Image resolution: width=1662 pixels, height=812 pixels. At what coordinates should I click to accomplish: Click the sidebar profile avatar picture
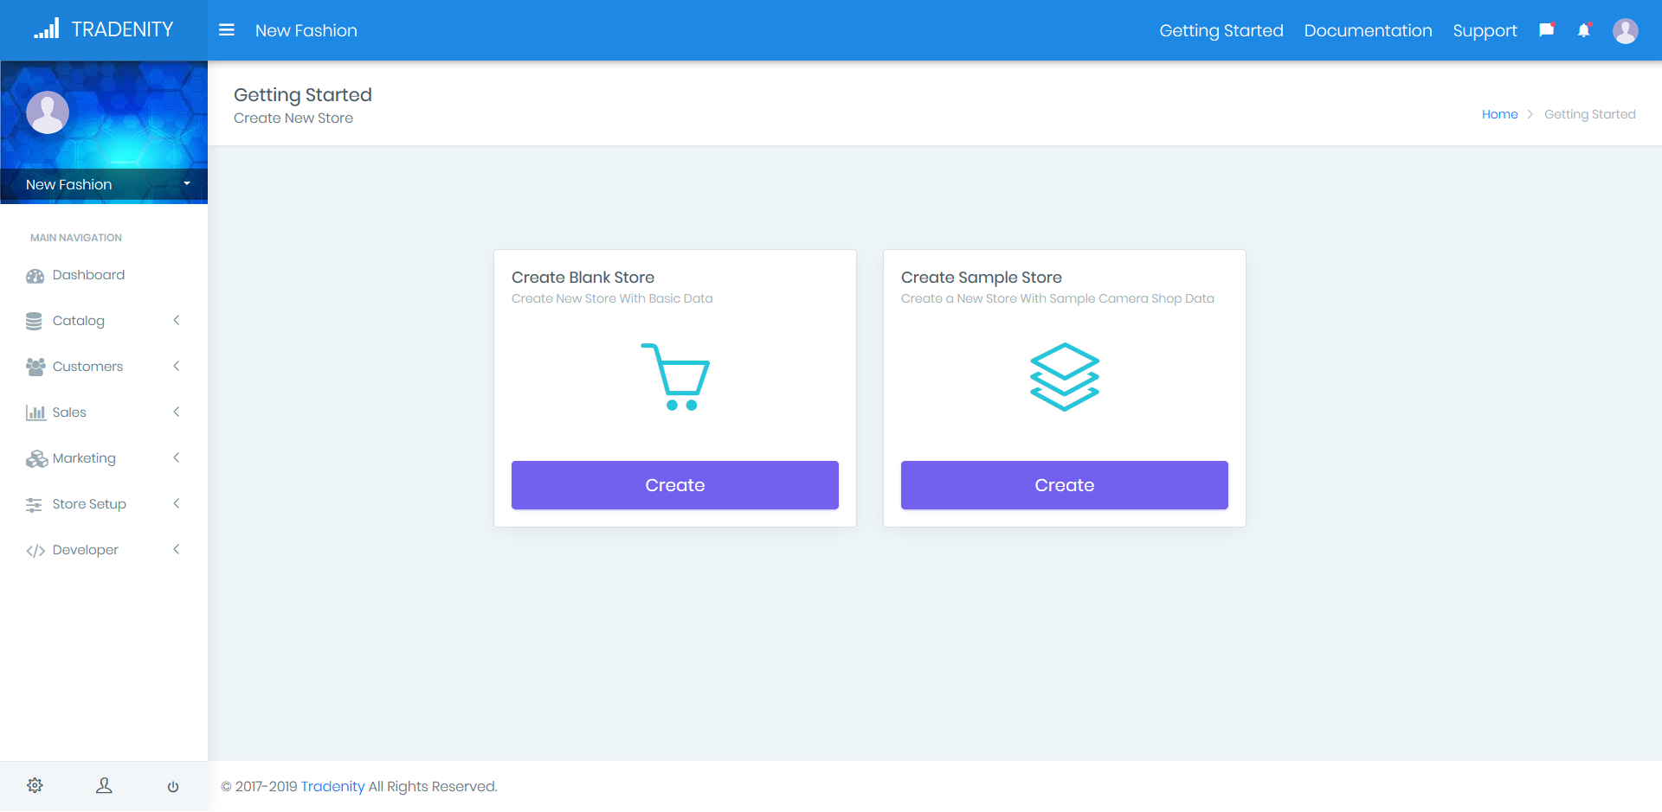(48, 112)
